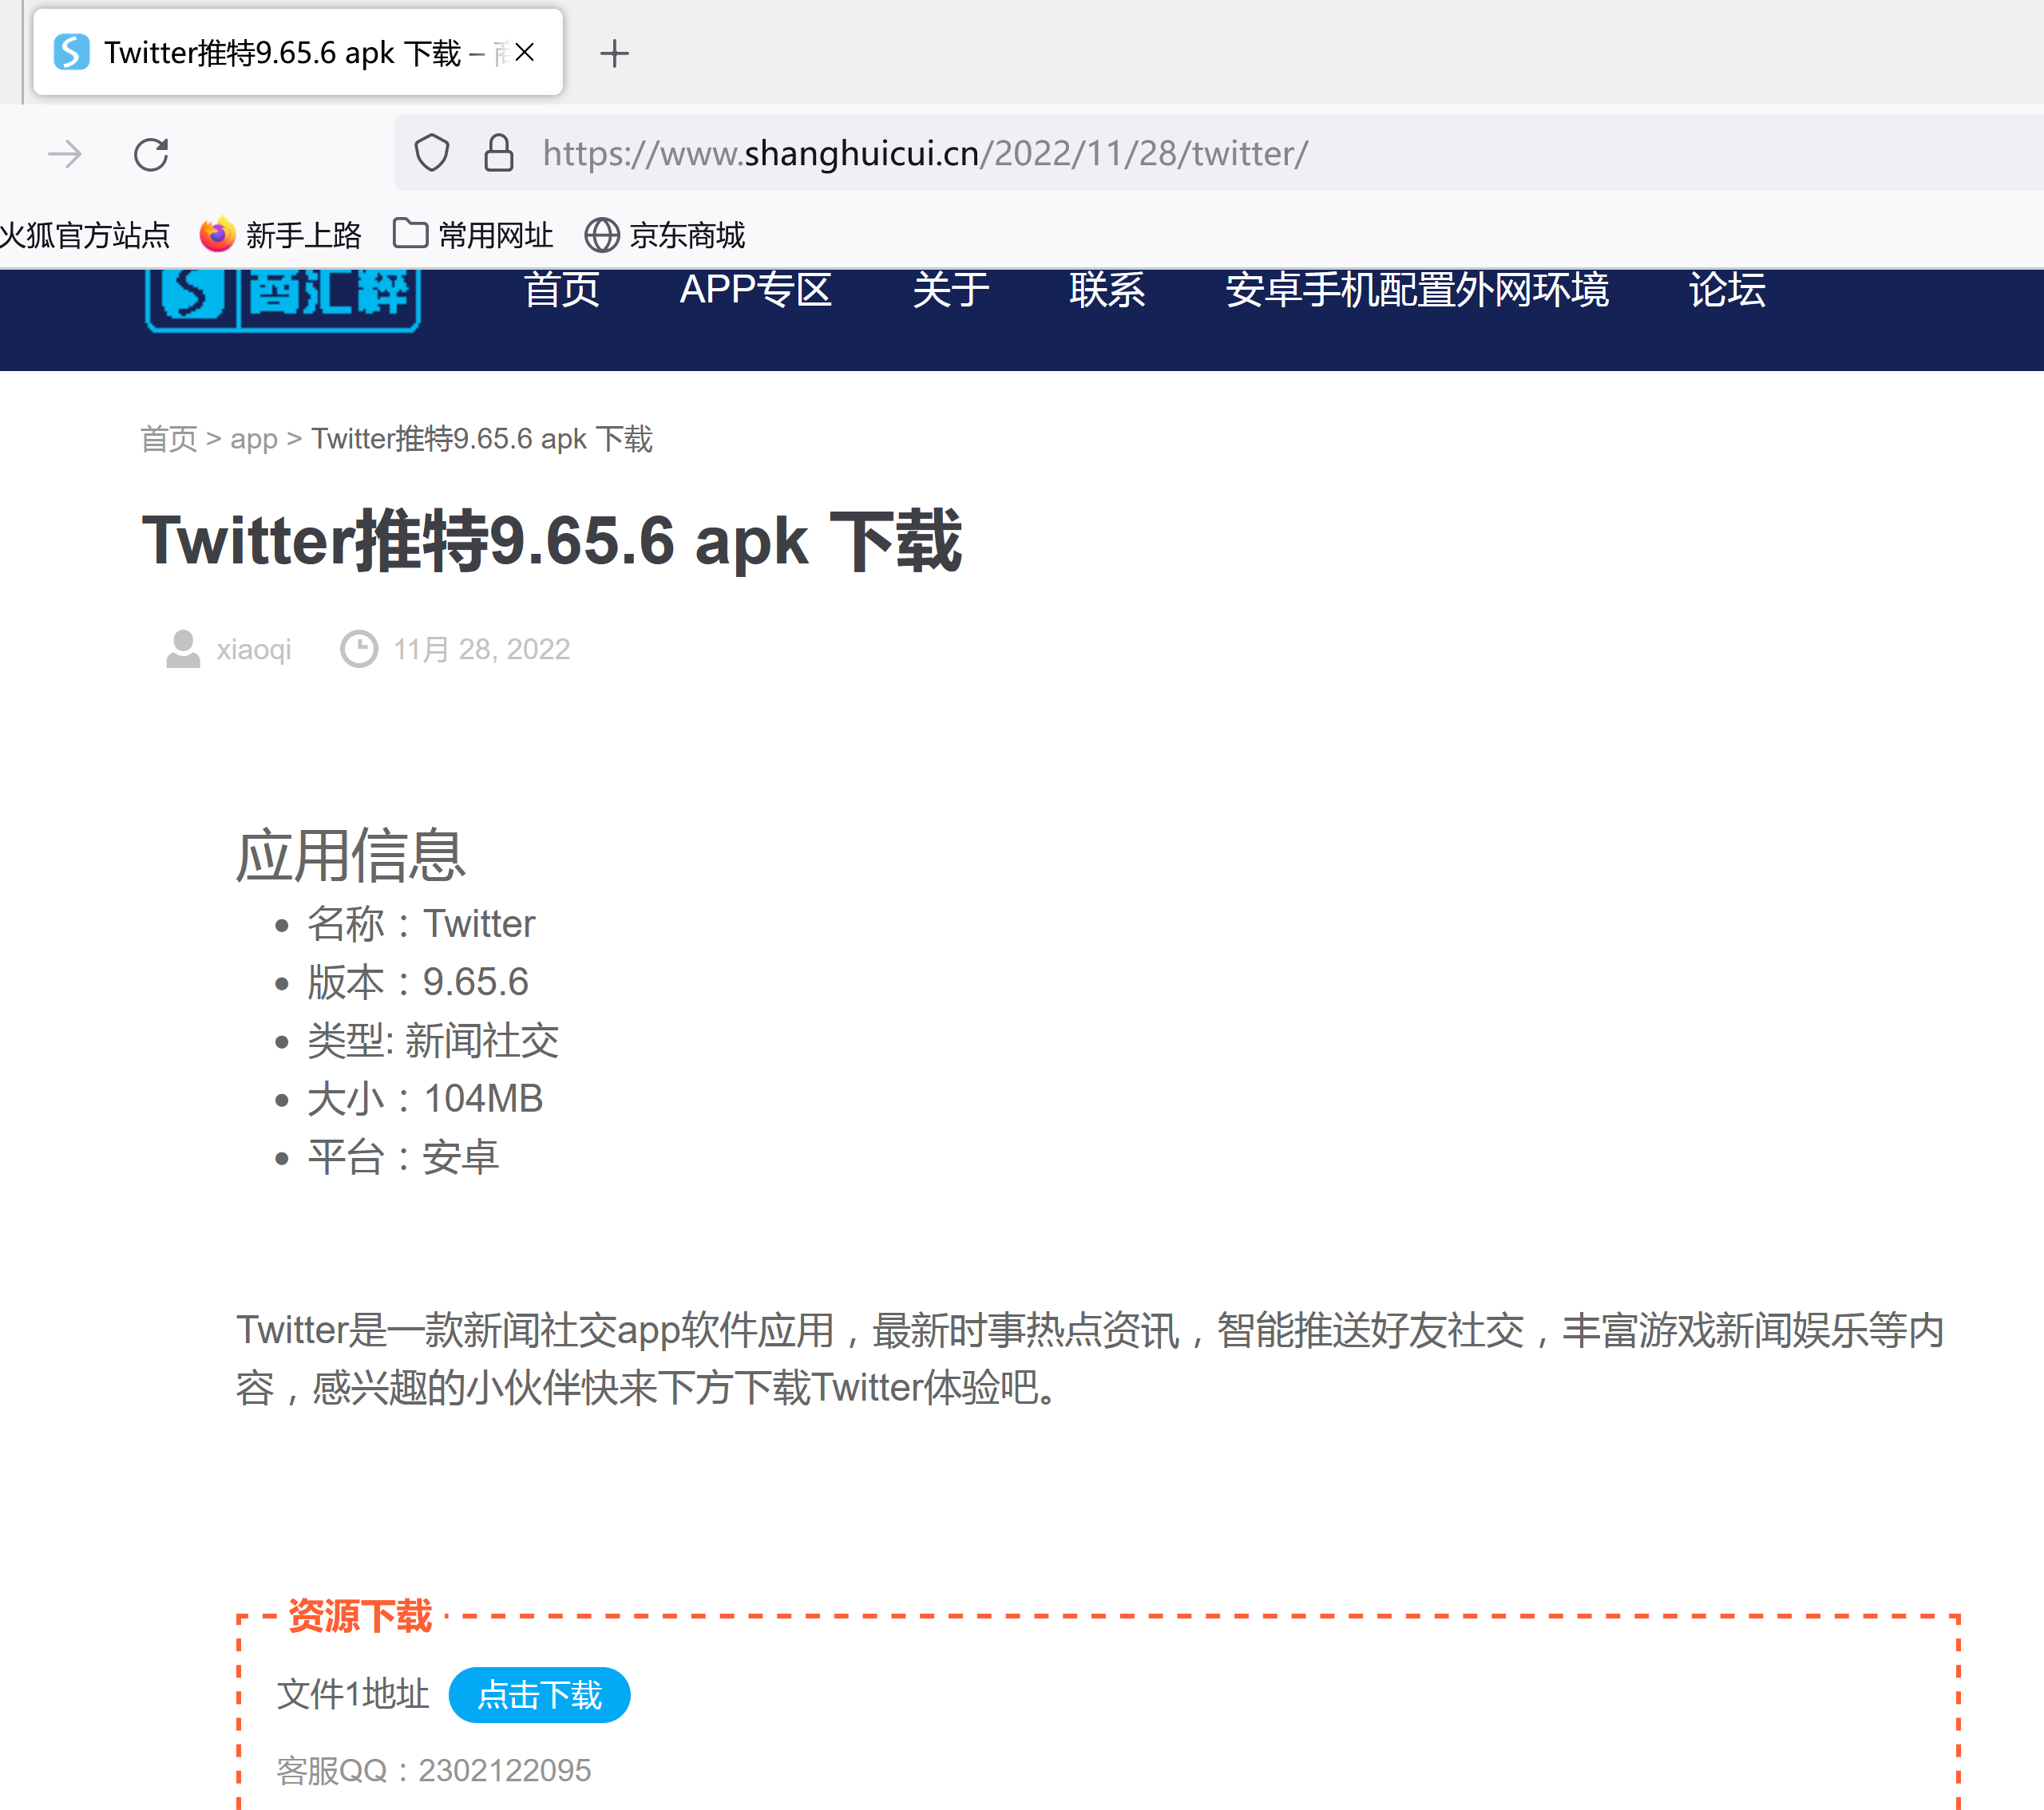Open the 火狐官方站点 bookmark
Screen dimensions: 2044x1810
point(85,235)
